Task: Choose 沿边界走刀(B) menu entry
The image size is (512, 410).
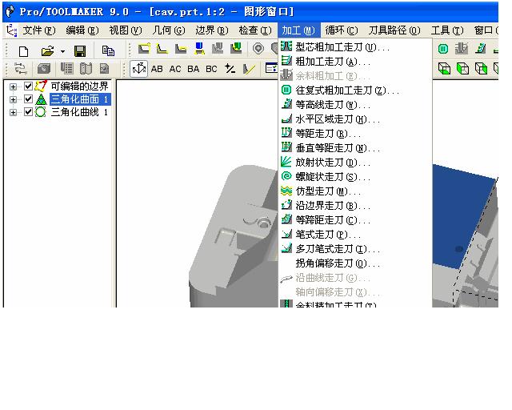Action: [355, 205]
